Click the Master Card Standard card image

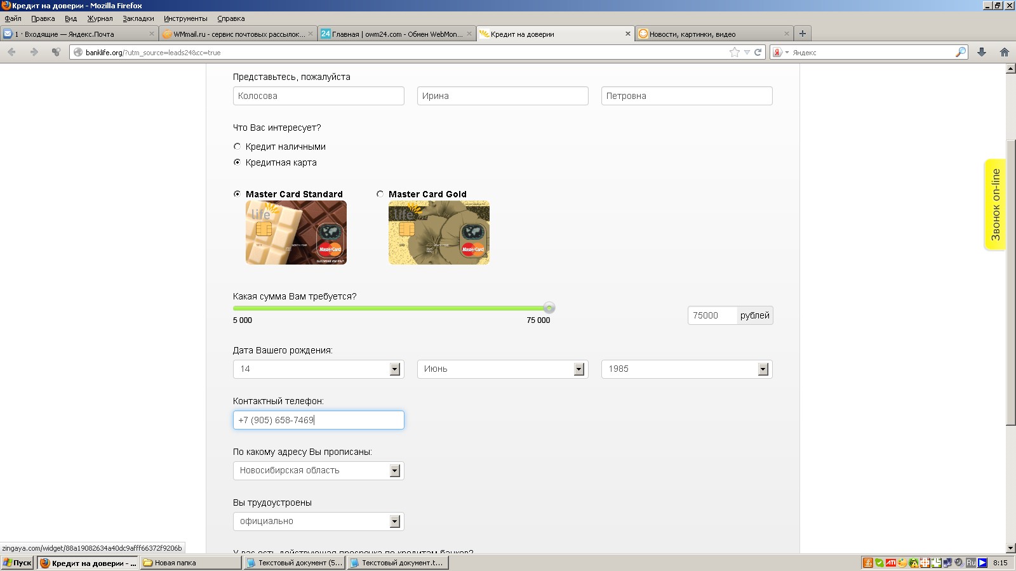click(296, 233)
